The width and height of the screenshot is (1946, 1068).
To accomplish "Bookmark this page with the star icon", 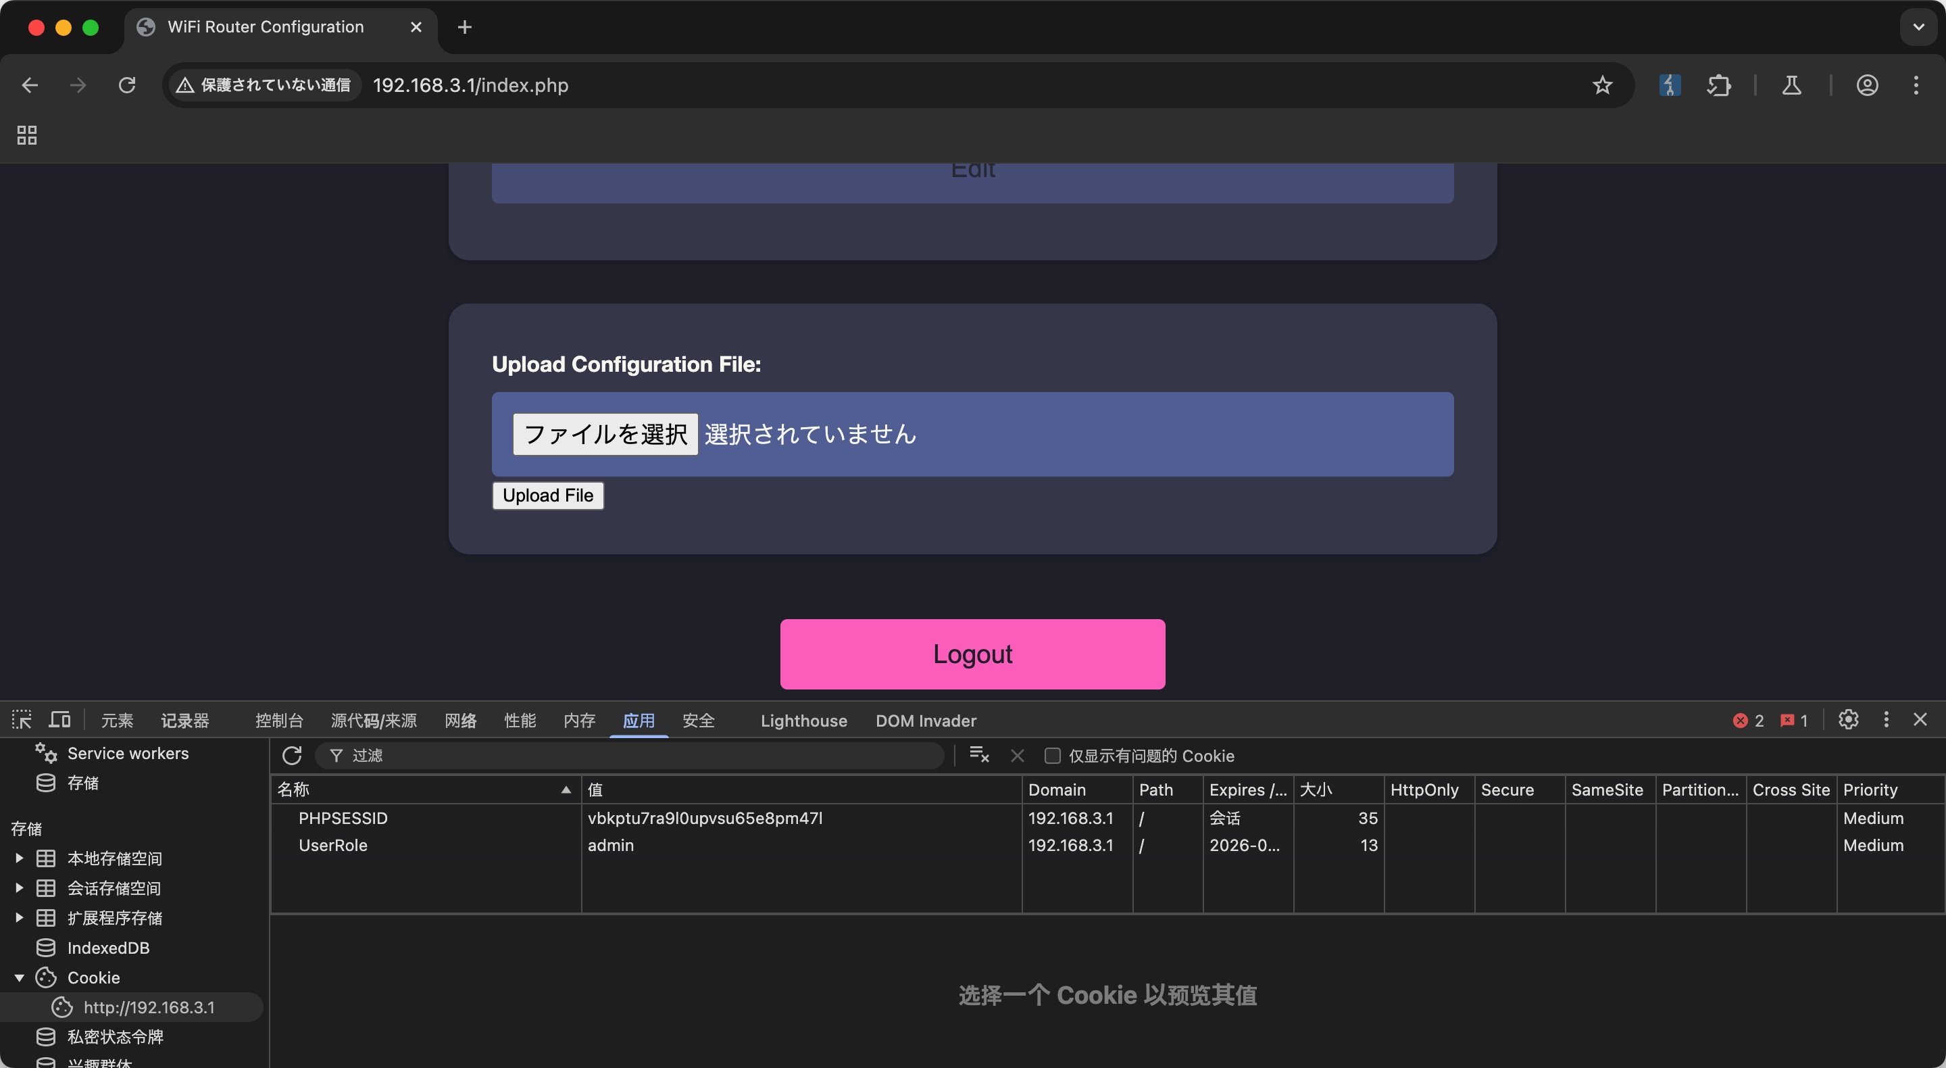I will (1601, 85).
